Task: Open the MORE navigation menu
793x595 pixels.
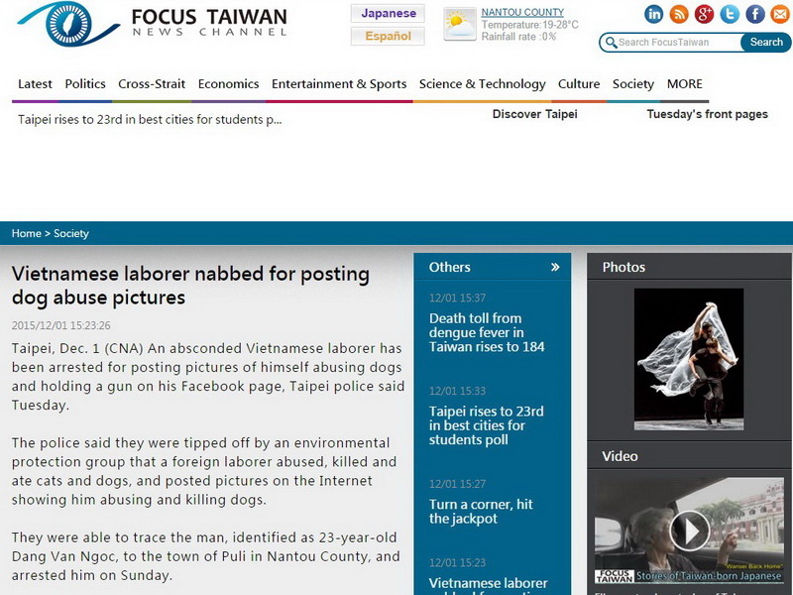Action: click(684, 84)
